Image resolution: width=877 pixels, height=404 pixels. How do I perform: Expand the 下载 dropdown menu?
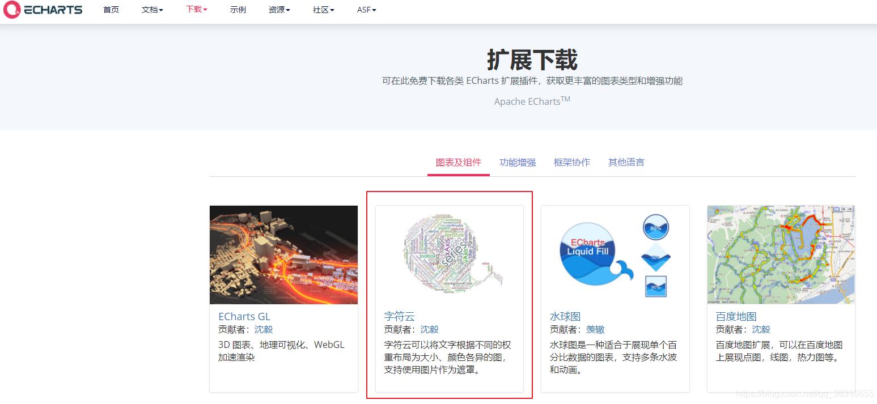click(196, 10)
